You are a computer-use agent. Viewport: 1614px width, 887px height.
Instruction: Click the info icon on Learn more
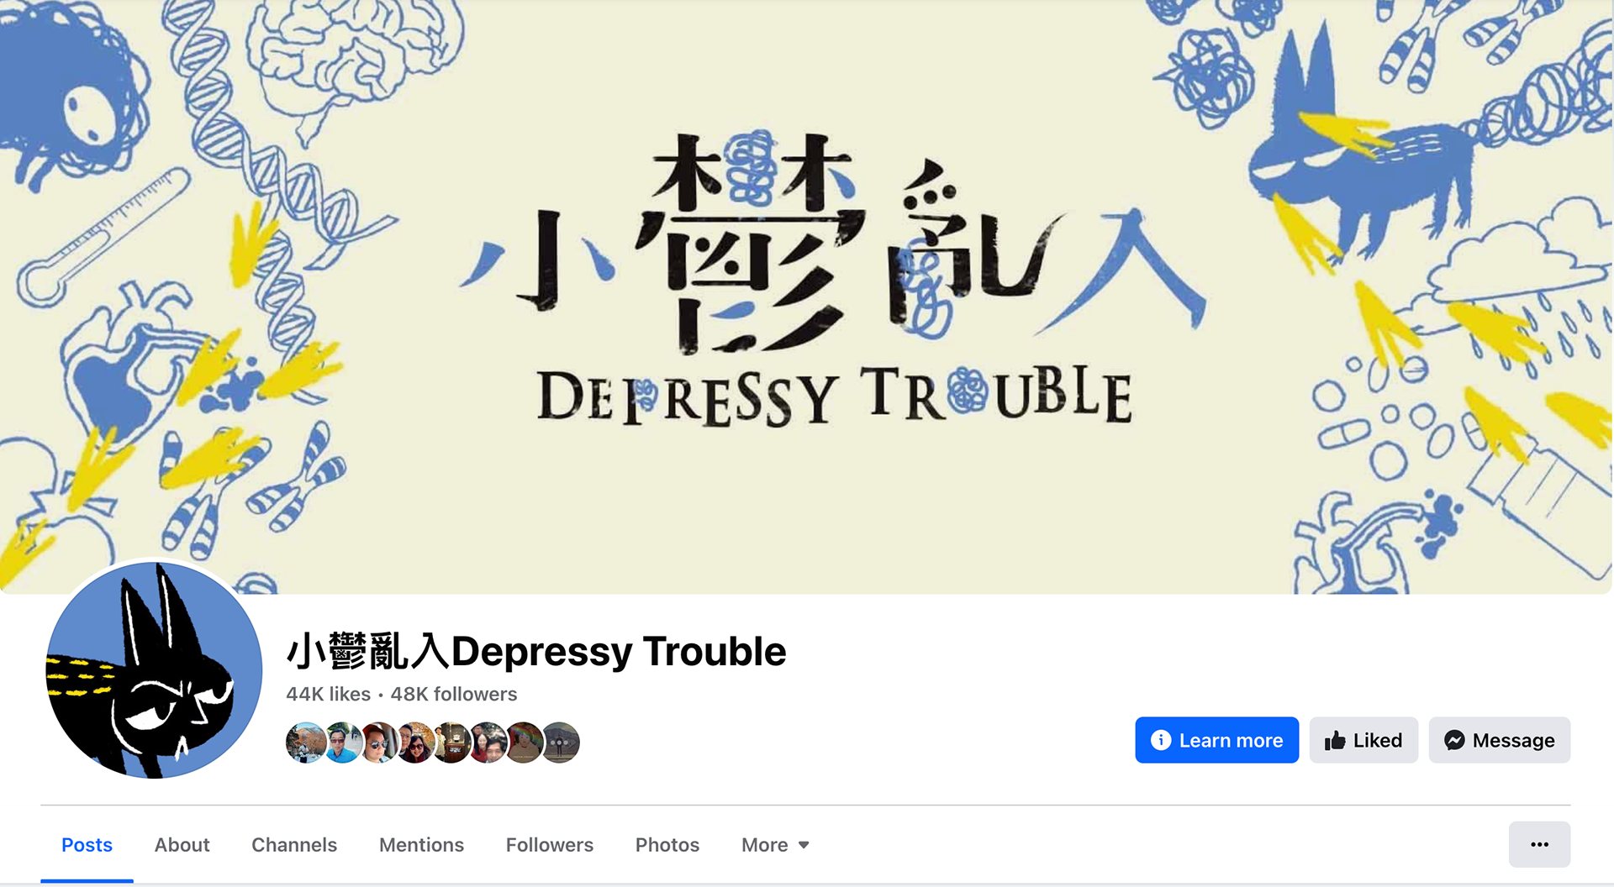(1161, 740)
